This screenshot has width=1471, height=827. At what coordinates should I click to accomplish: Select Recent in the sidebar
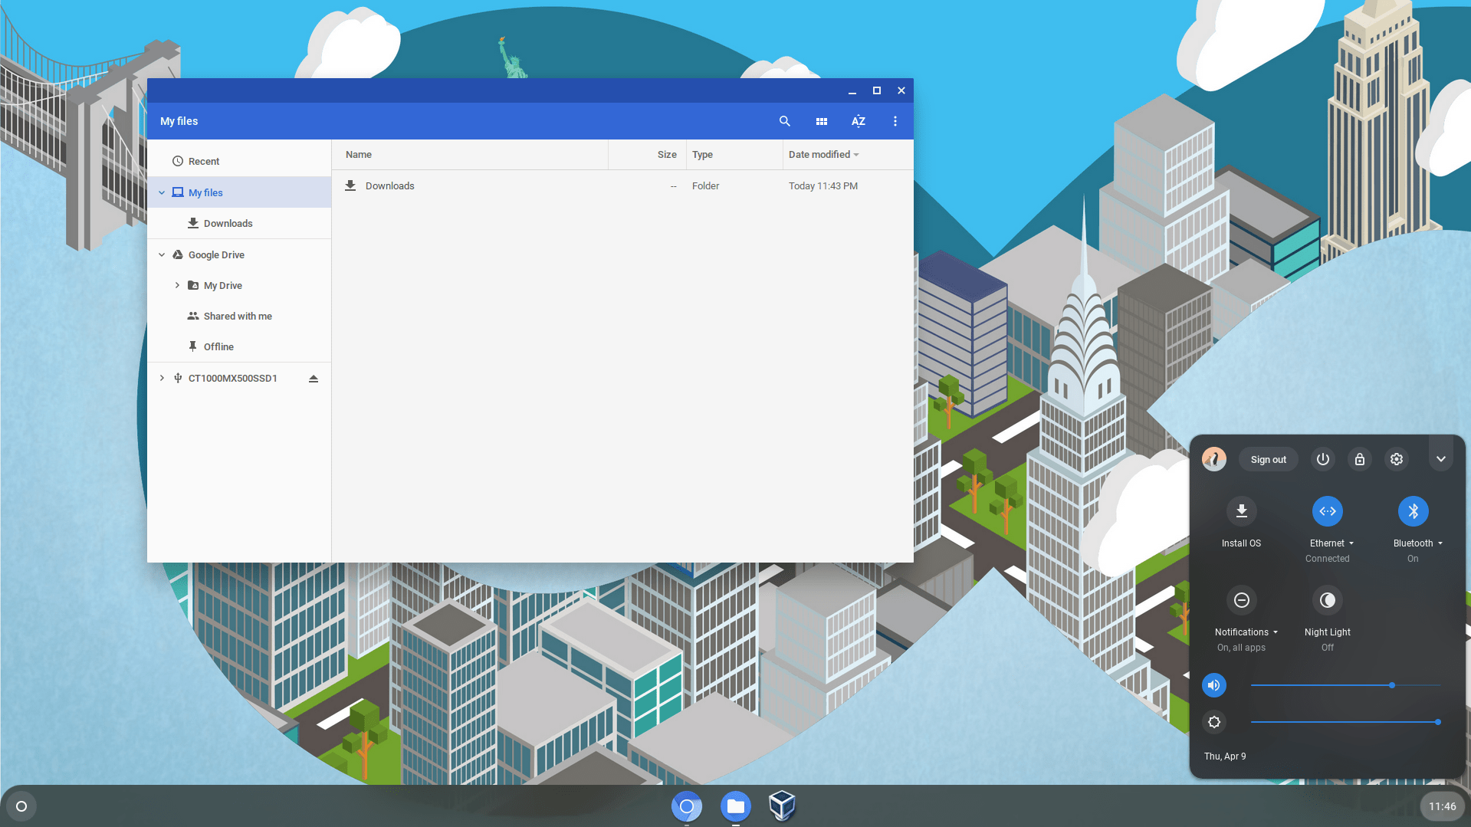[x=239, y=161]
